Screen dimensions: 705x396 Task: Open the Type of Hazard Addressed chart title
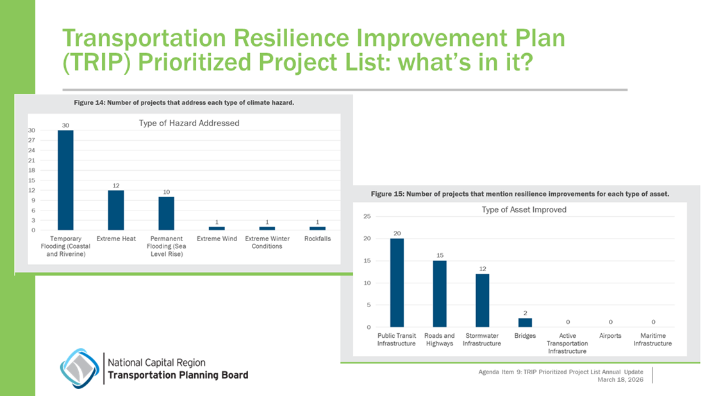tap(188, 123)
